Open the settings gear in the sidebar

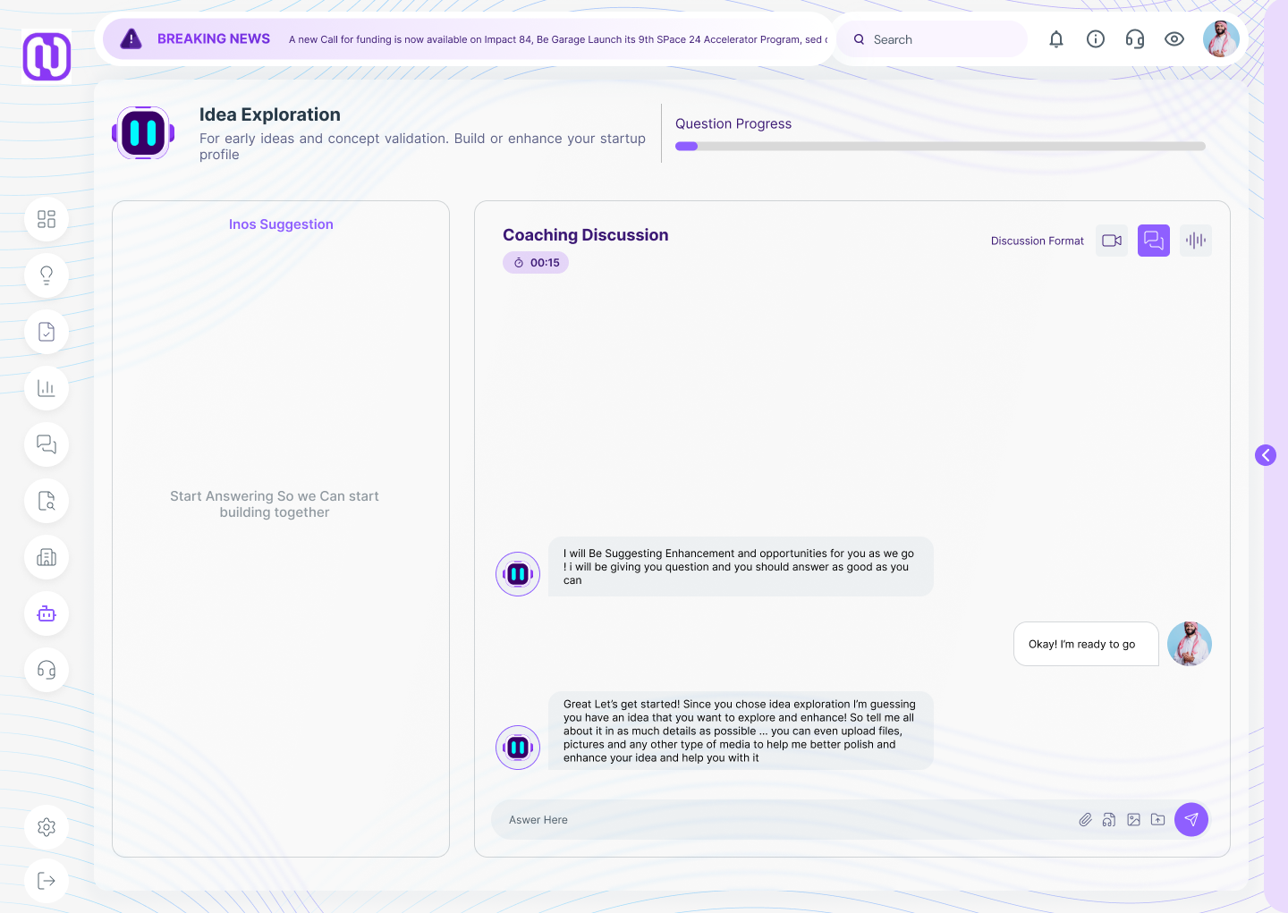[47, 827]
